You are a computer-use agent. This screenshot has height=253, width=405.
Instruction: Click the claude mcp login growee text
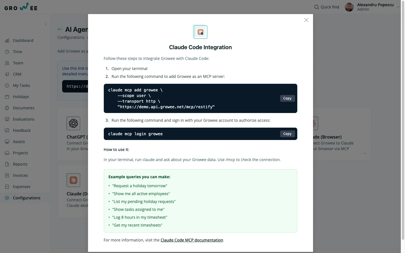pyautogui.click(x=135, y=134)
